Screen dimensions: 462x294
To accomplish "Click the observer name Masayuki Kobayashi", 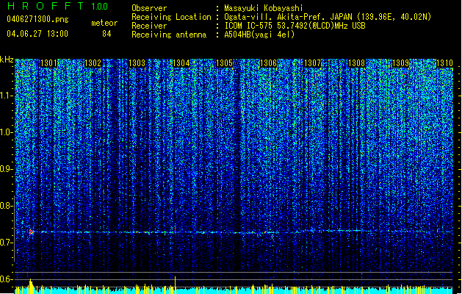I will tap(264, 8).
